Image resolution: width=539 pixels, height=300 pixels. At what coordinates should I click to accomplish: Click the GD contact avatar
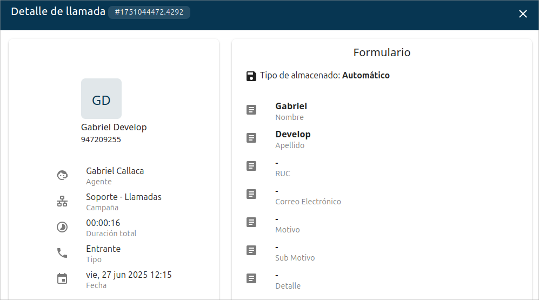tap(101, 99)
